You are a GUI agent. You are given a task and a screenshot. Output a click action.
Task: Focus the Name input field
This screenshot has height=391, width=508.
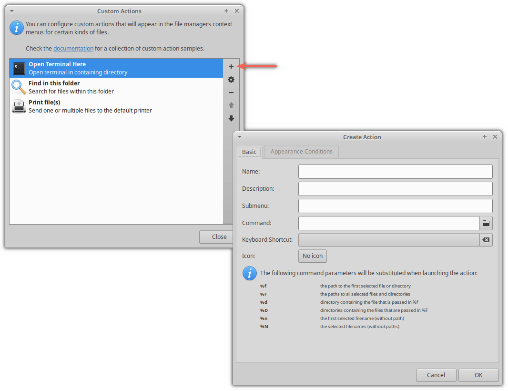[x=395, y=172]
